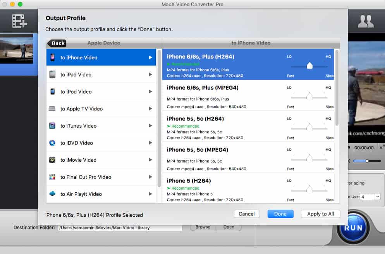Select to iPad Video category
Viewport: 385px width, 254px height.
coord(101,74)
